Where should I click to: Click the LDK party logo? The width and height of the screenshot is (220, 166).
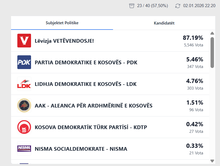[24, 84]
